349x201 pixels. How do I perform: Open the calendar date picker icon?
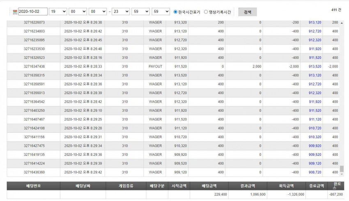15,12
